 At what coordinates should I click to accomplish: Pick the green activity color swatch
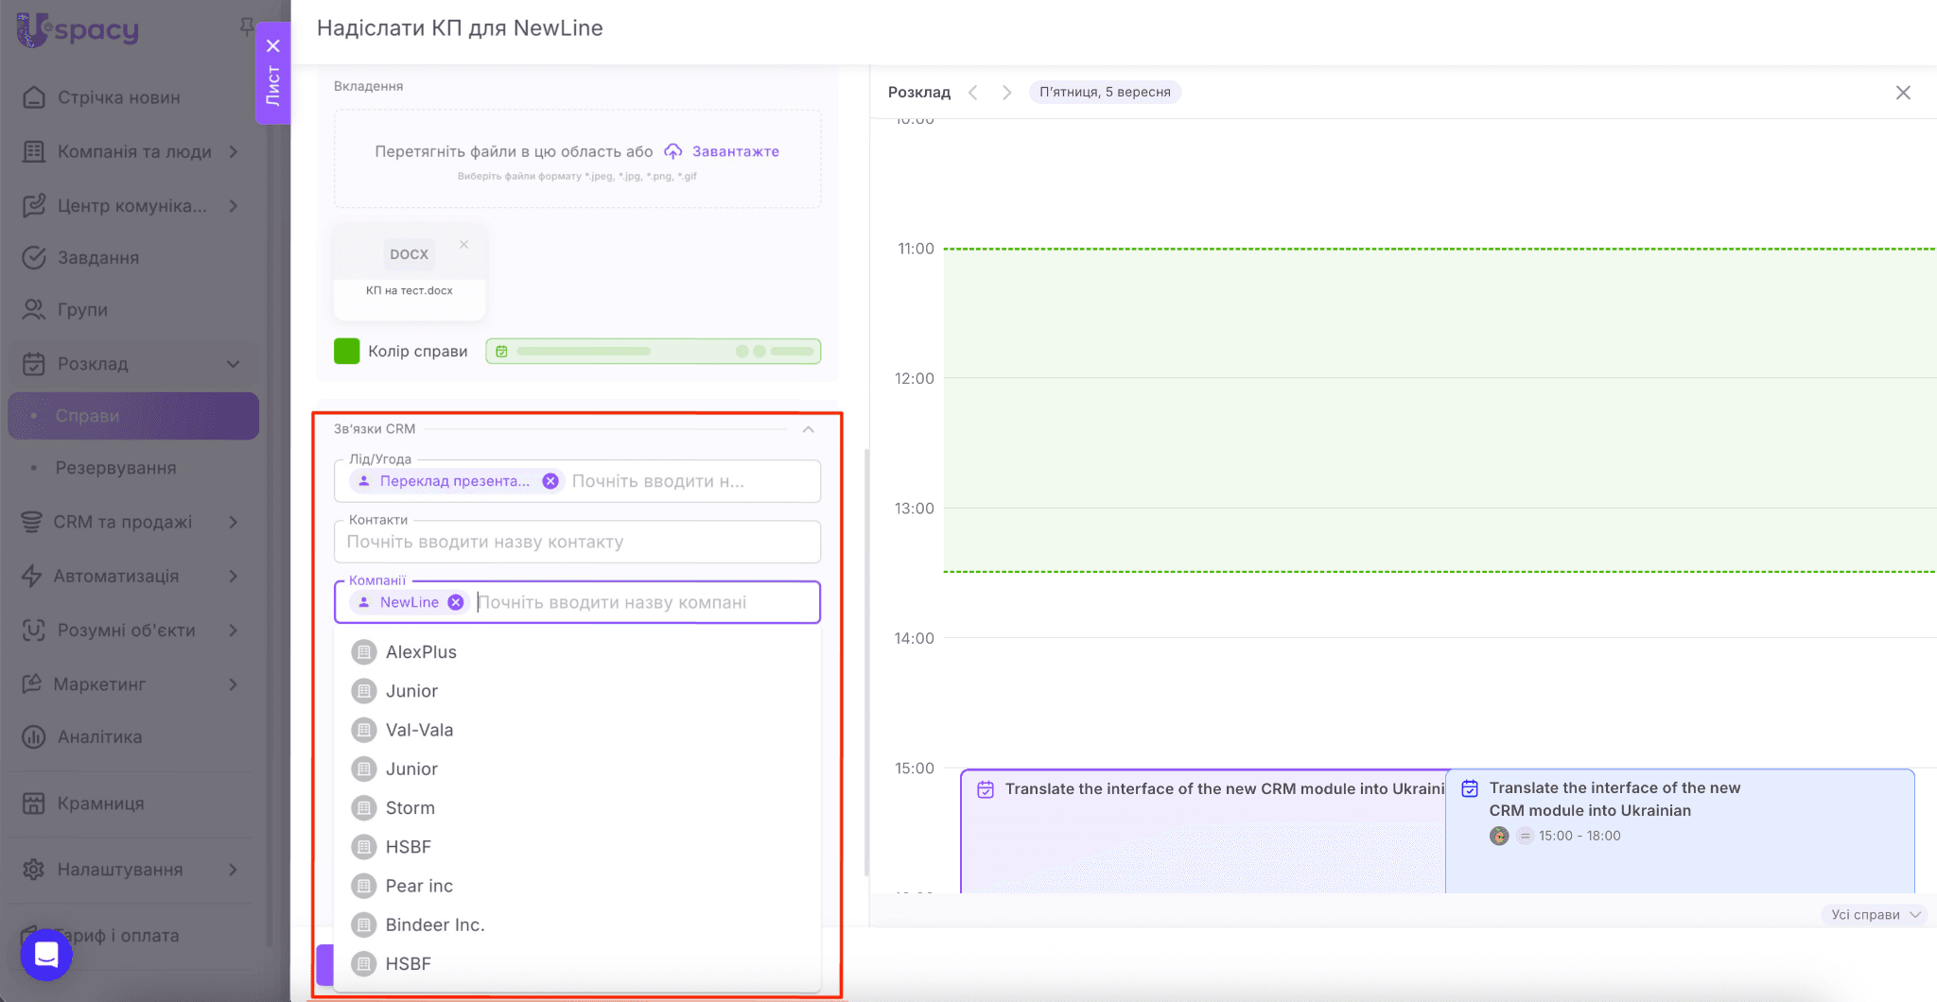point(347,352)
